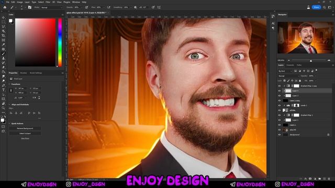
Task: Hide the Background layer
Action: tap(279, 135)
